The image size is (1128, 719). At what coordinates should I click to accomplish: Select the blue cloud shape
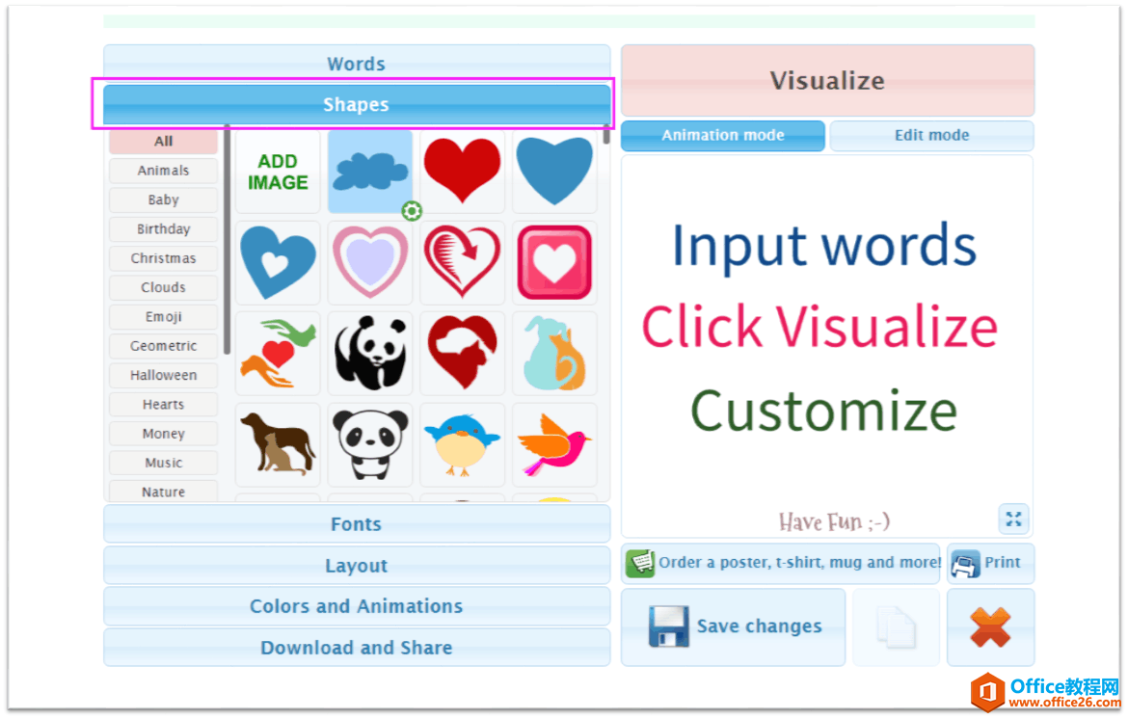pos(370,172)
